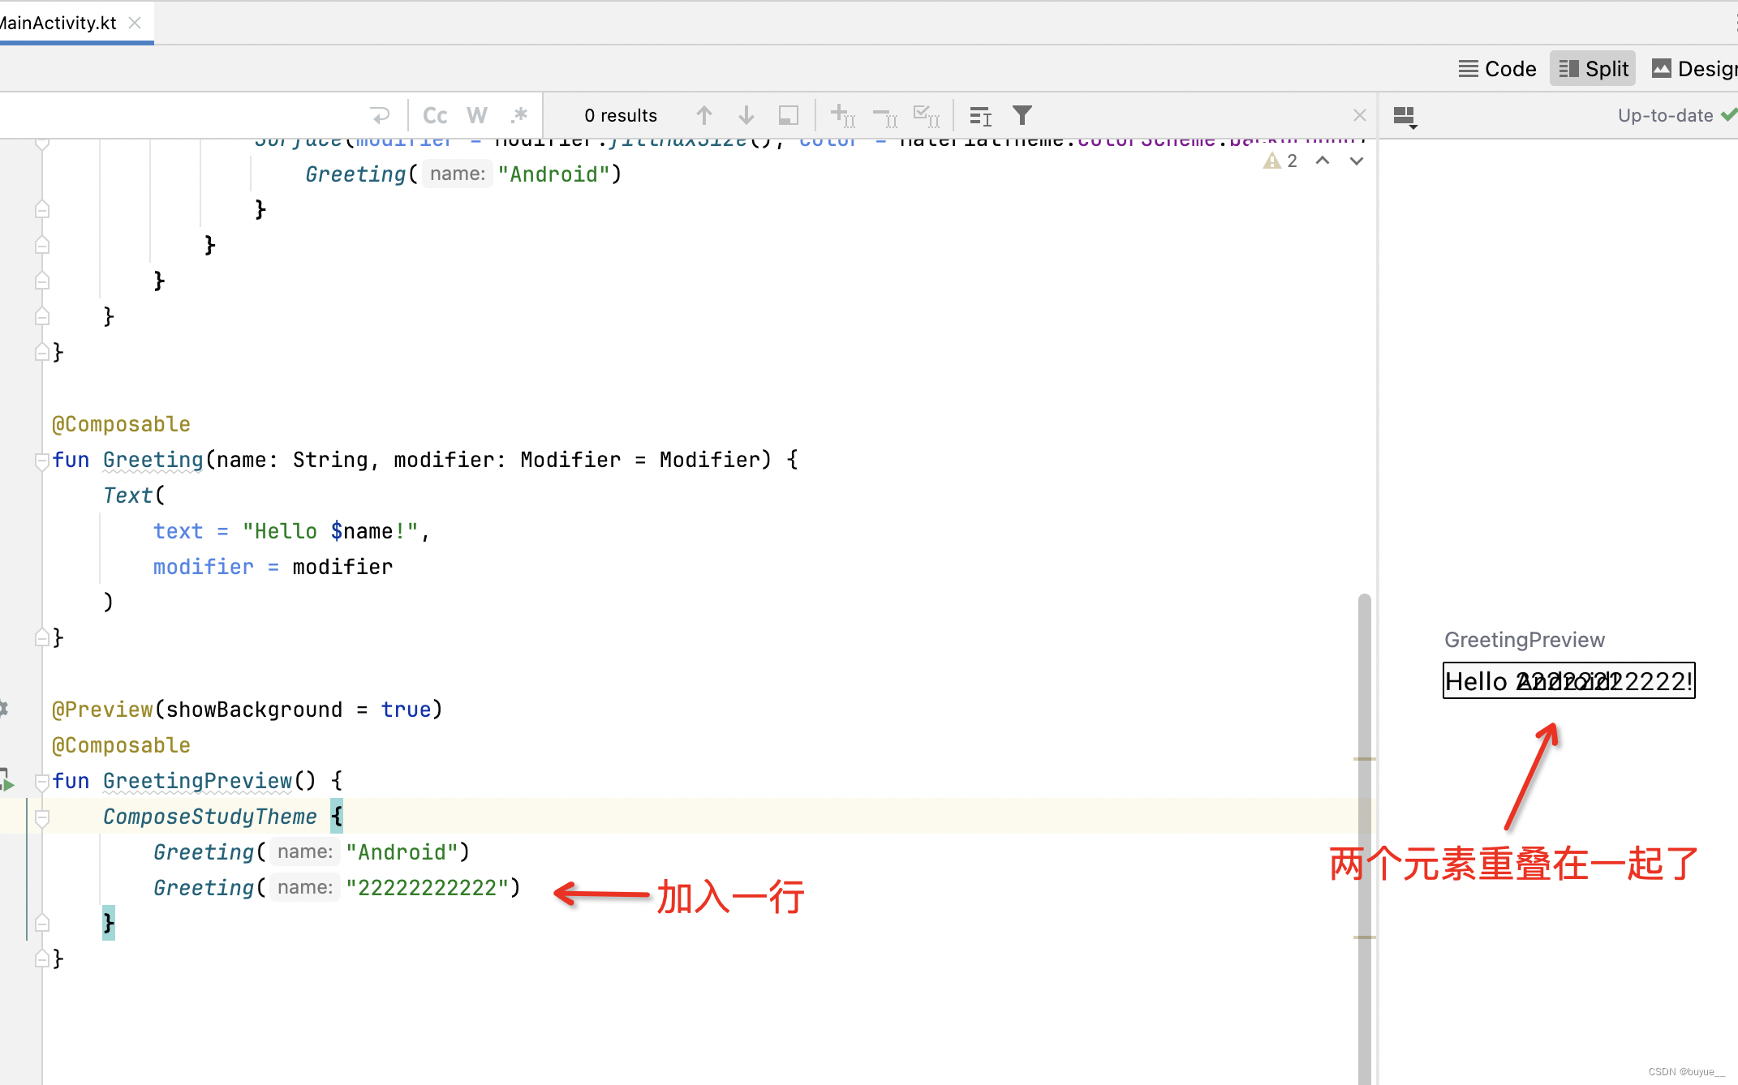Viewport: 1738px width, 1085px height.
Task: Click the @Preview annotation
Action: 103,710
